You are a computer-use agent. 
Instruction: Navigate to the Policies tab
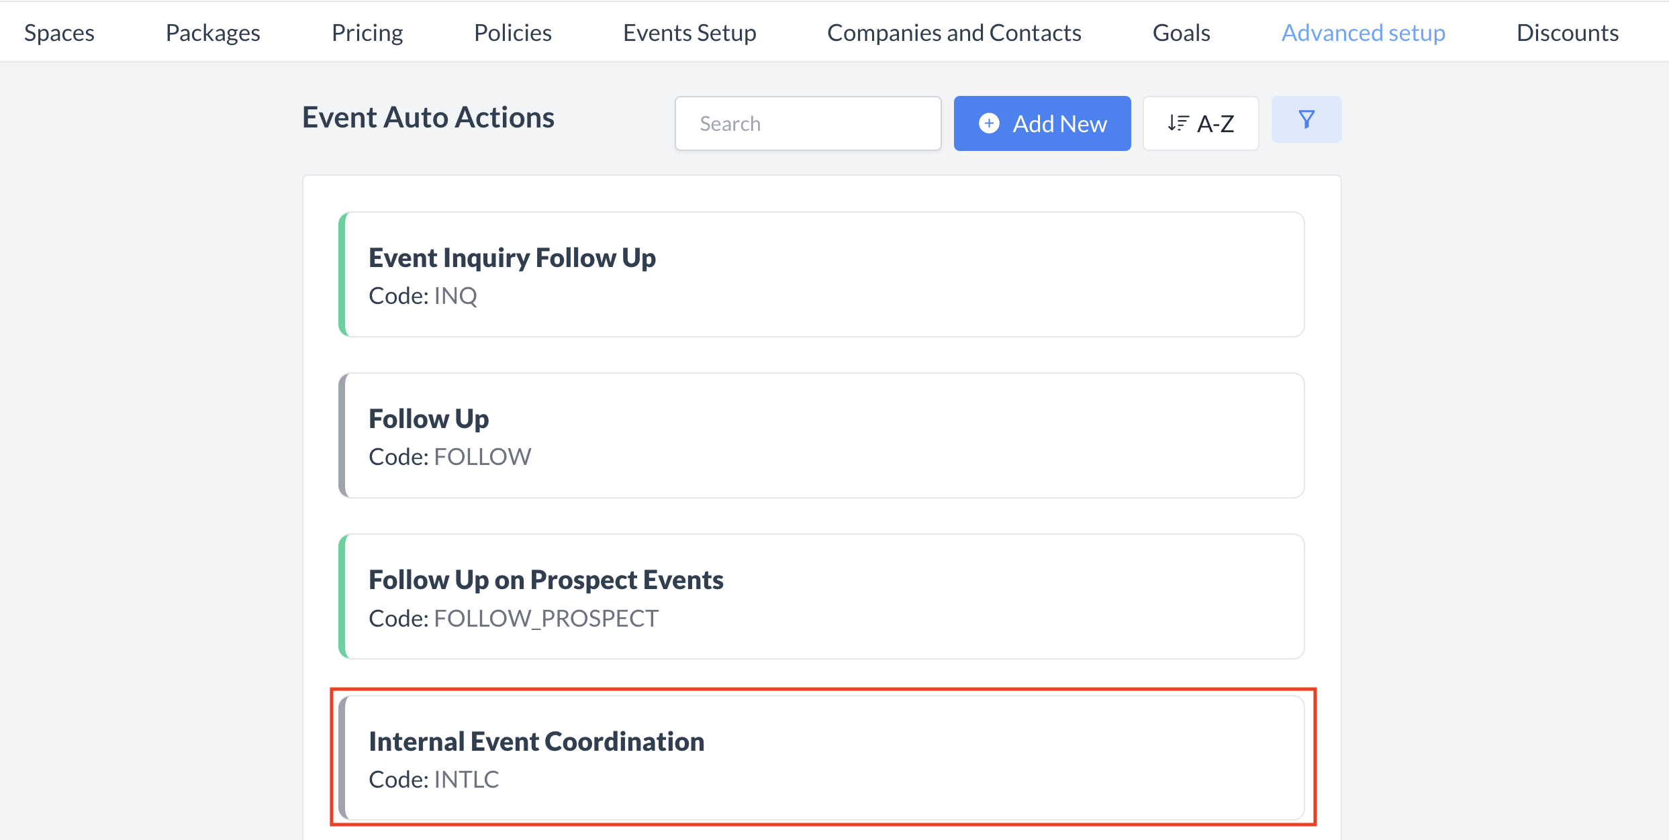point(512,32)
